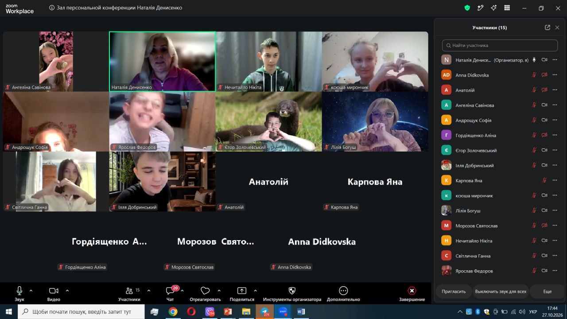Open the encryption shield info icon
567x319 pixels.
pos(467,8)
